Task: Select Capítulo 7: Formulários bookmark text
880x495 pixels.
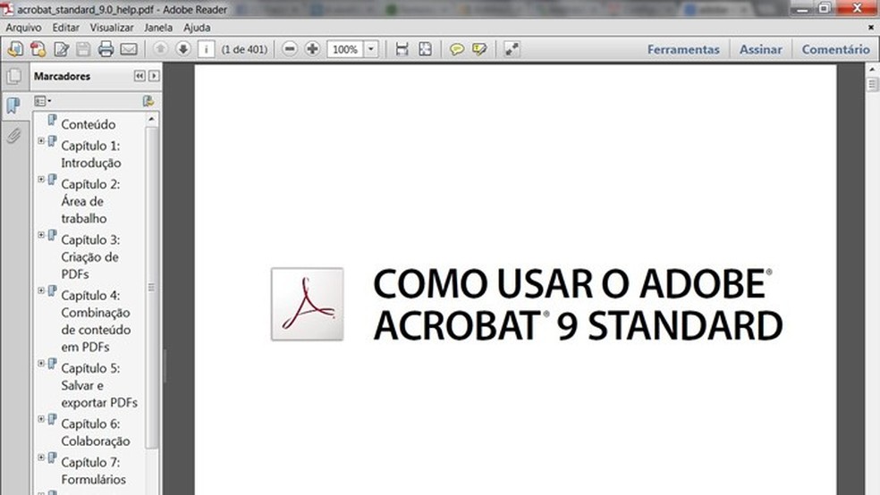Action: pos(93,471)
